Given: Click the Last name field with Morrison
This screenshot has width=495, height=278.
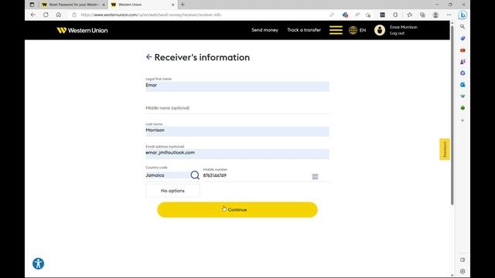Looking at the screenshot, I should point(237,131).
